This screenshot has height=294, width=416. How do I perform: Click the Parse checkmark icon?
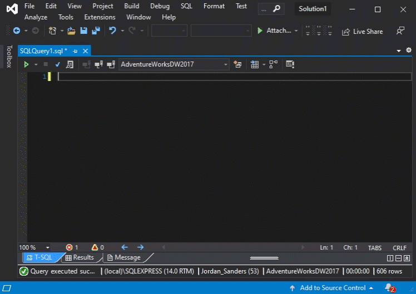(57, 64)
